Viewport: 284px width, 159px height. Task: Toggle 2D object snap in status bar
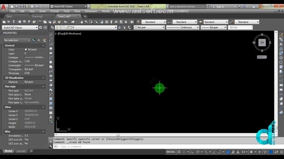[219, 152]
